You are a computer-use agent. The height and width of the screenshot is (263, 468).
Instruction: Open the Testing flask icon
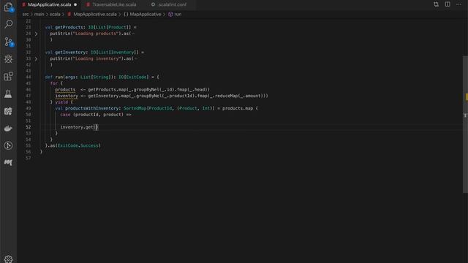(x=8, y=94)
